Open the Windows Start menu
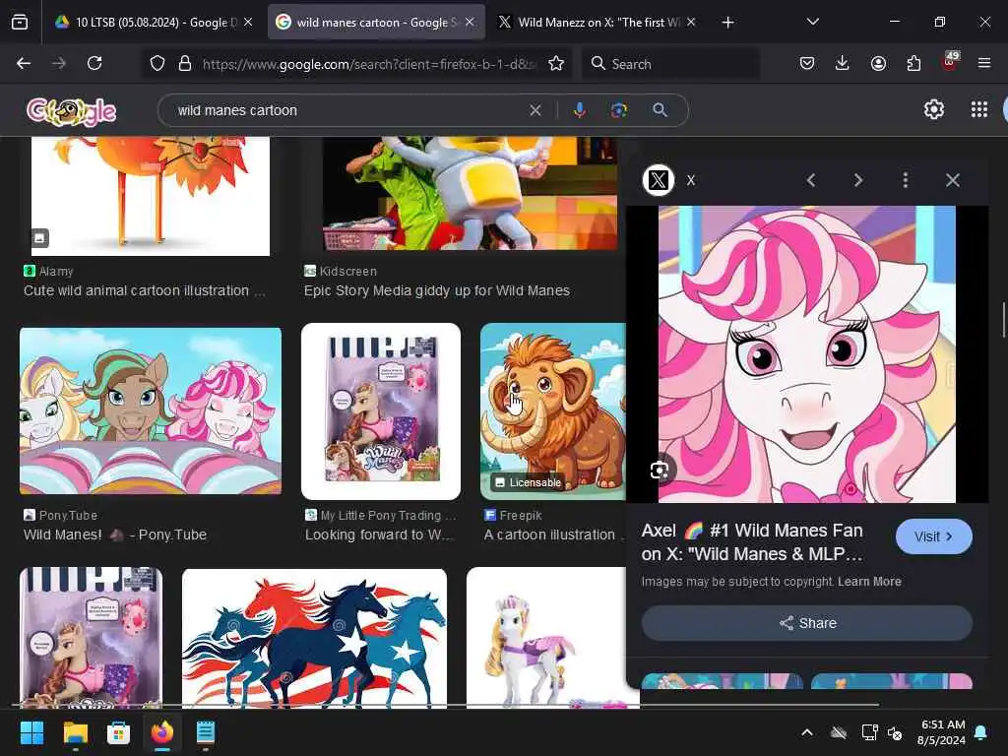Image resolution: width=1008 pixels, height=756 pixels. click(x=32, y=732)
